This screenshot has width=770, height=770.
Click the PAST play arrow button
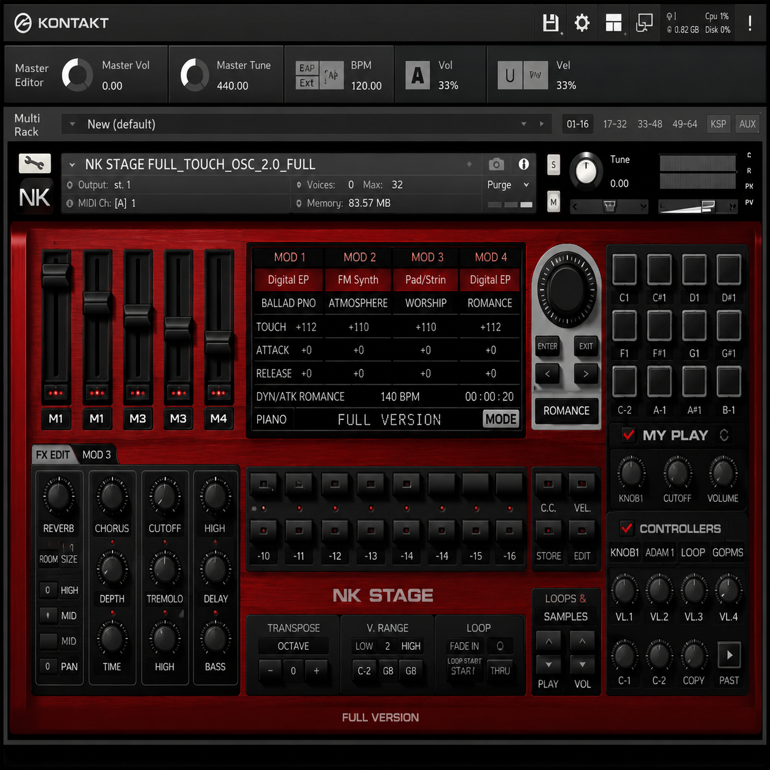point(729,655)
